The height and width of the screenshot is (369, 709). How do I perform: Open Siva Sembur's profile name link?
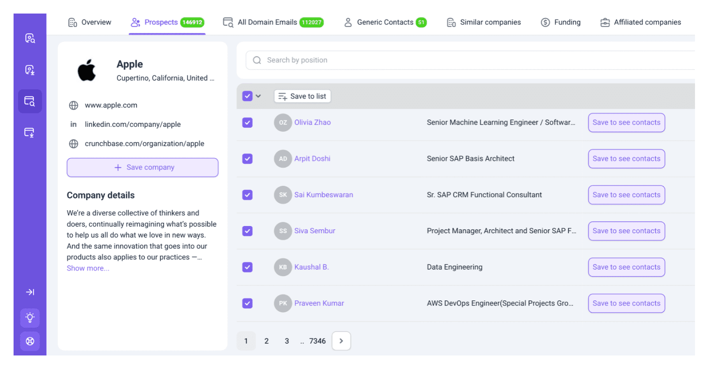pyautogui.click(x=315, y=231)
